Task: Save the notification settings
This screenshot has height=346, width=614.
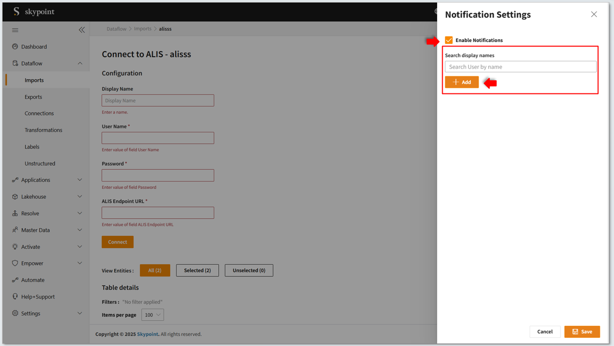Action: click(x=582, y=332)
